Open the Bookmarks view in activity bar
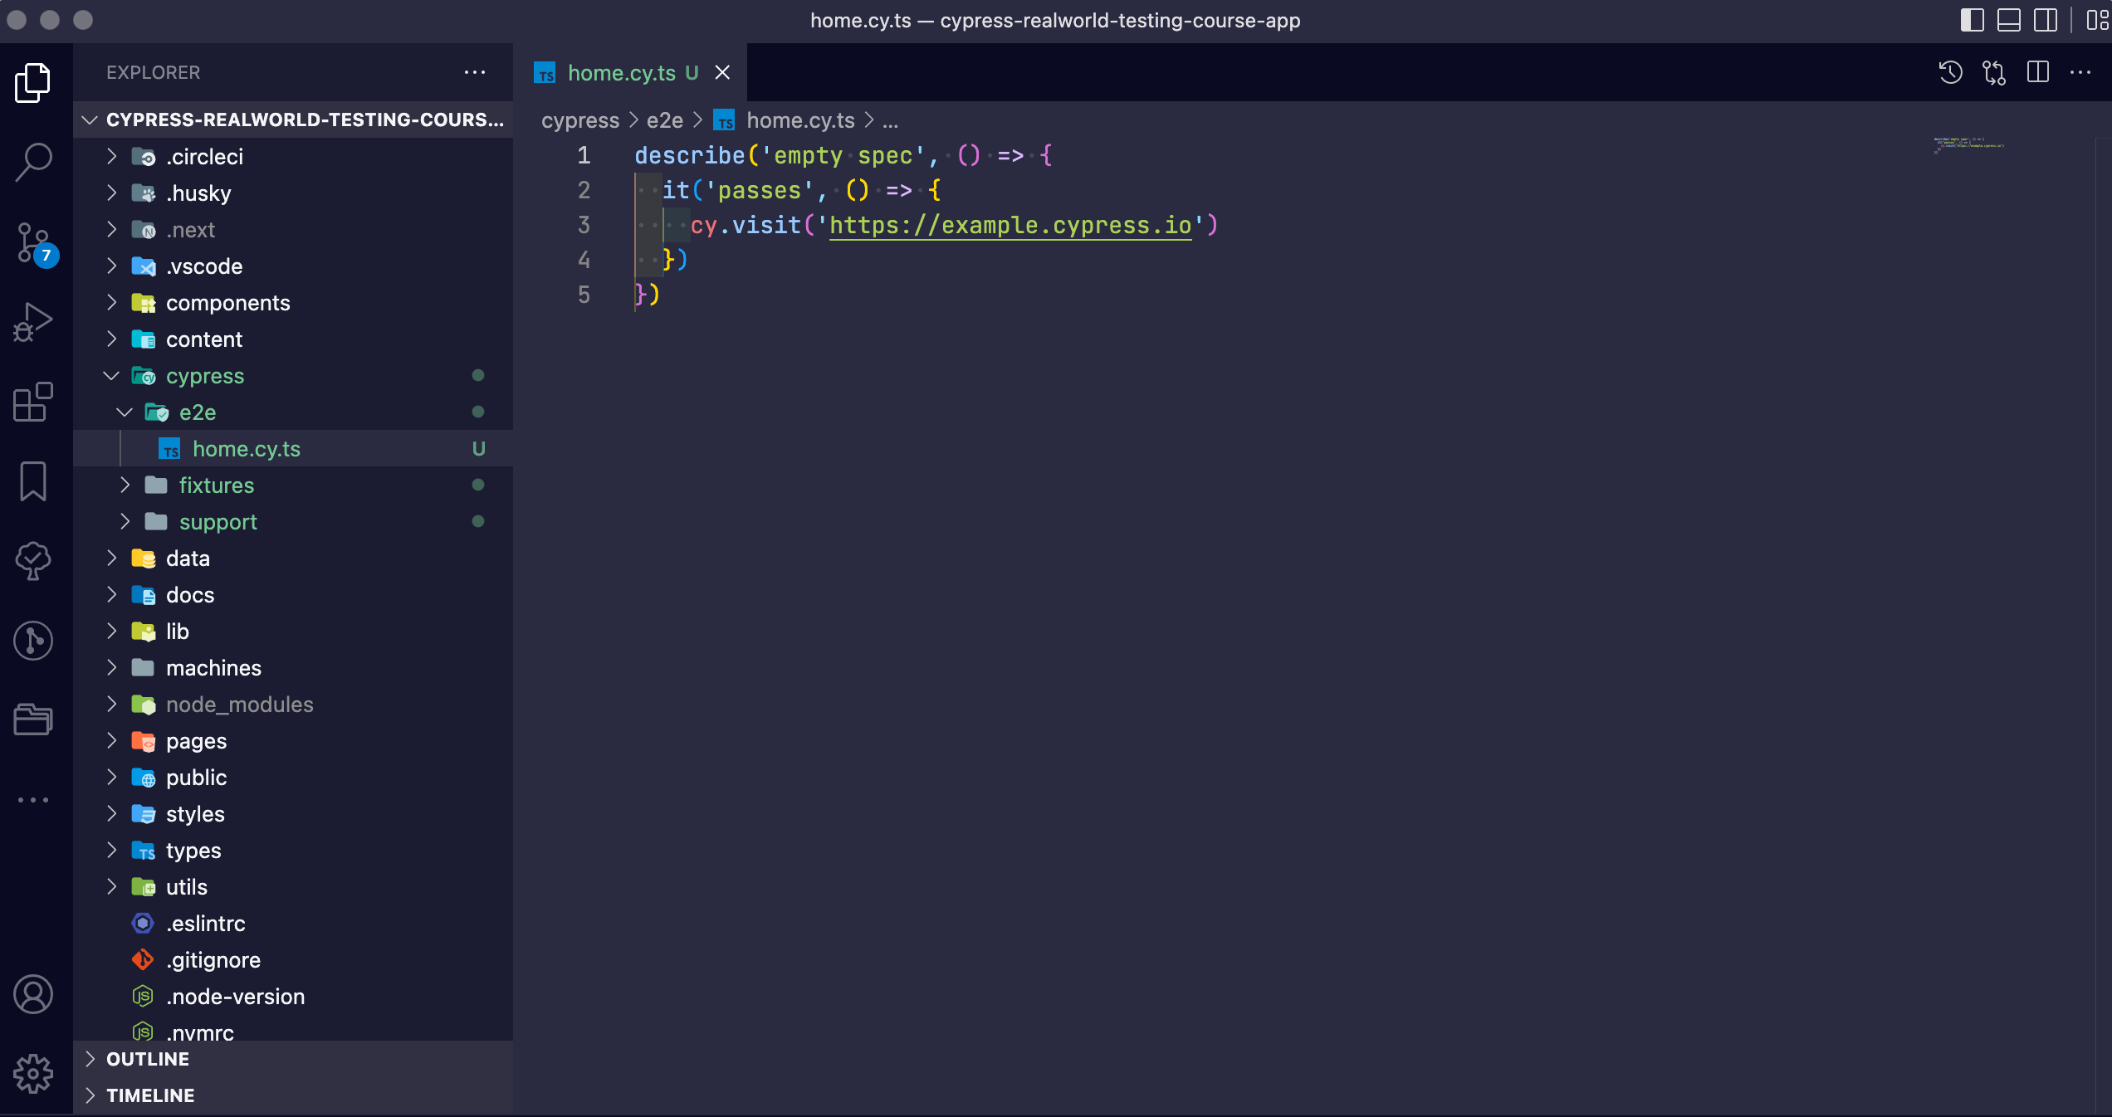The image size is (2112, 1117). pos(33,481)
